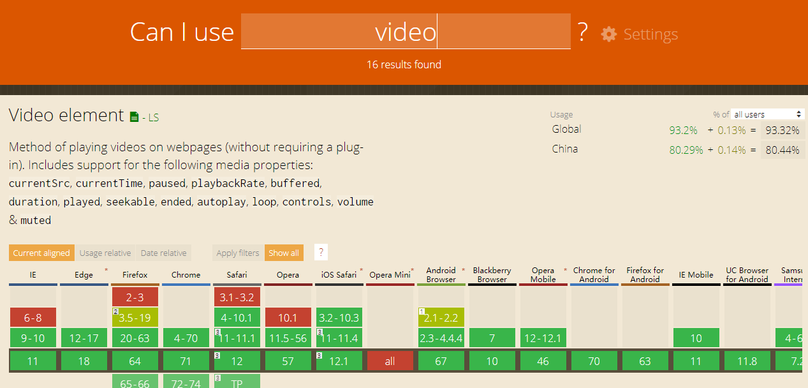Viewport: 808px width, 388px height.
Task: Focus the search field containing "video"
Action: pyautogui.click(x=406, y=31)
